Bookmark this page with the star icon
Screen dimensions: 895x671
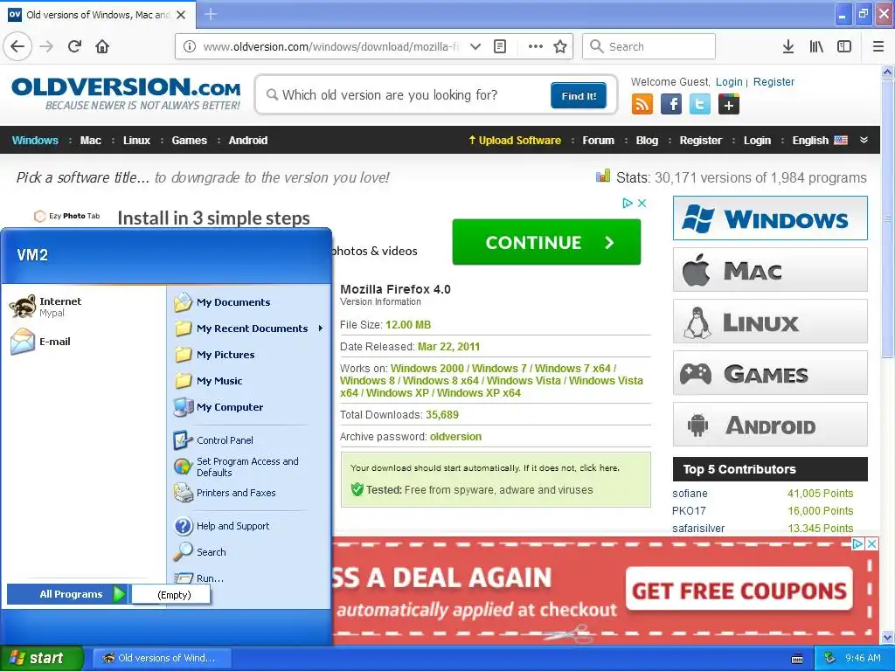(x=560, y=46)
